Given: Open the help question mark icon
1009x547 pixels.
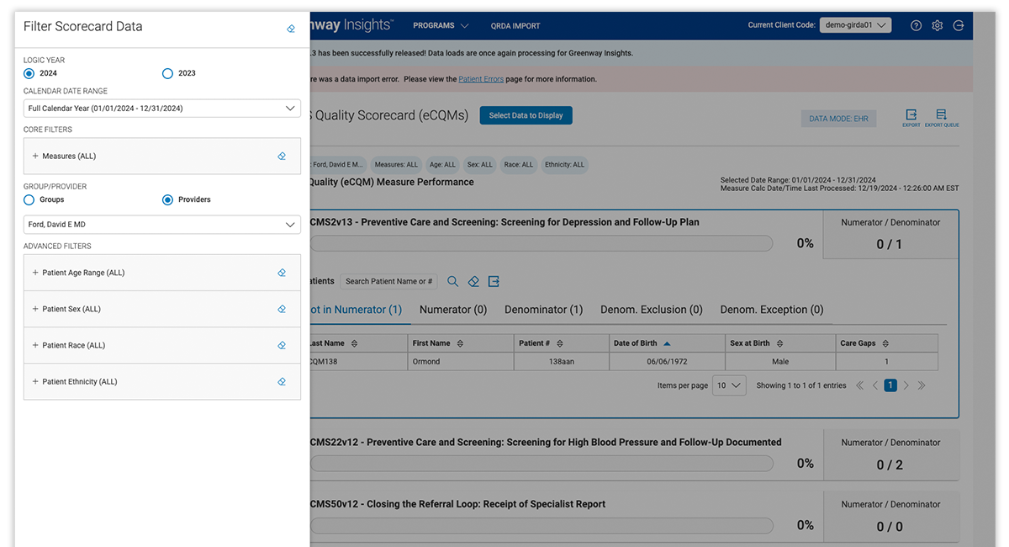Looking at the screenshot, I should 916,26.
